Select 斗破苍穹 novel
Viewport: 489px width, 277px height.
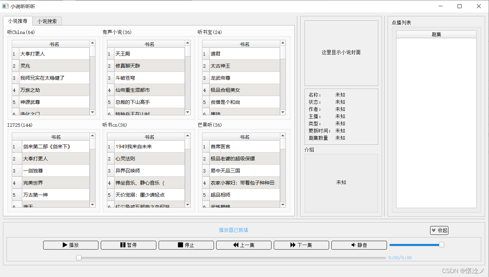[x=149, y=78]
